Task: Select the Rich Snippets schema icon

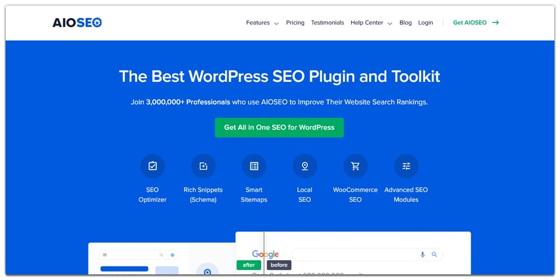Action: click(x=203, y=166)
